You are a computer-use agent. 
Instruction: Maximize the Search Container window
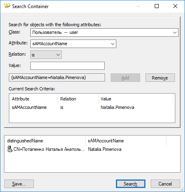tap(157, 6)
